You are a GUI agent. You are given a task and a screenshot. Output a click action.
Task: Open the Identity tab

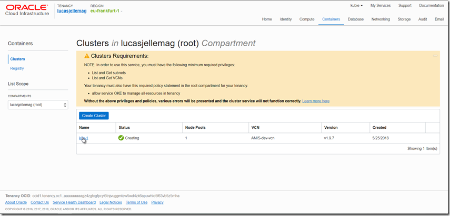286,19
